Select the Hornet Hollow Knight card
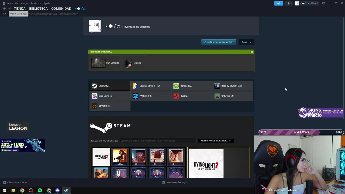 click(x=120, y=172)
